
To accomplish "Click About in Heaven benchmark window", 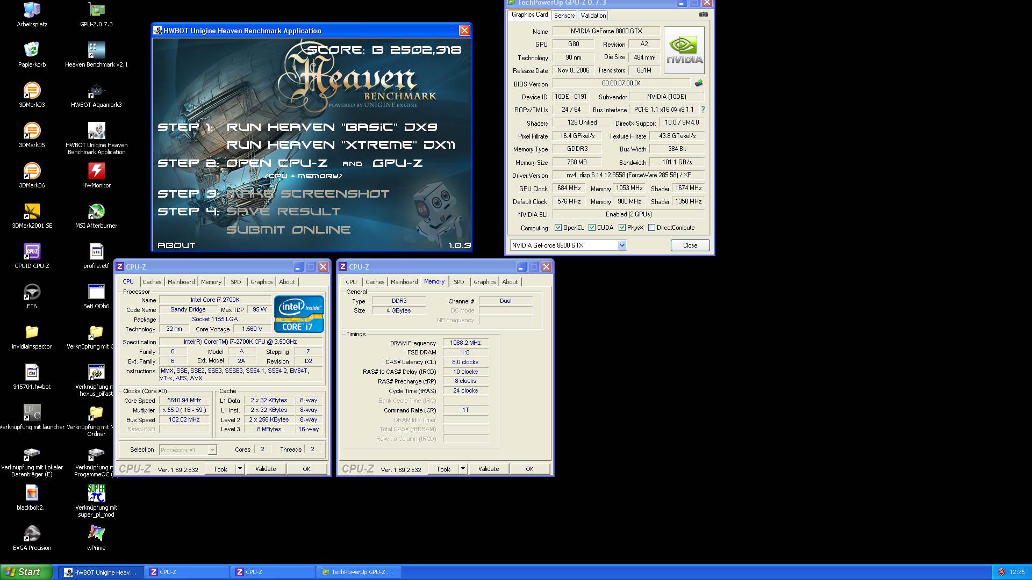I will click(x=176, y=245).
